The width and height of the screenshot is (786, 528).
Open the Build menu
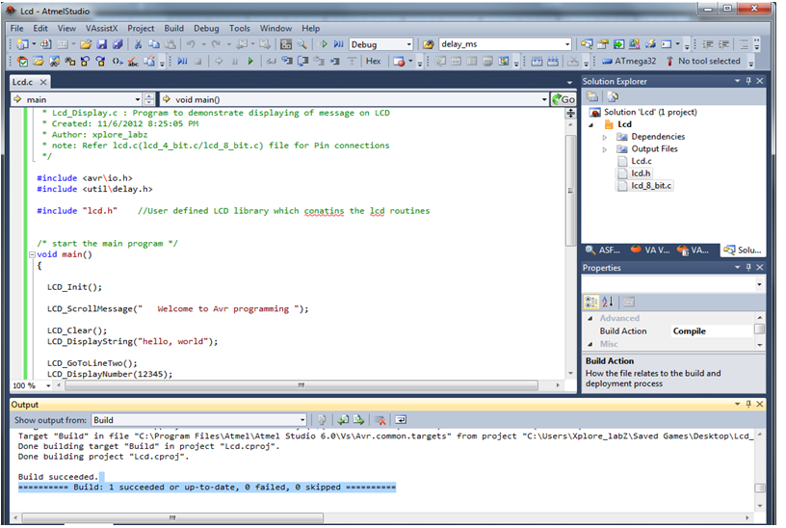click(x=174, y=28)
